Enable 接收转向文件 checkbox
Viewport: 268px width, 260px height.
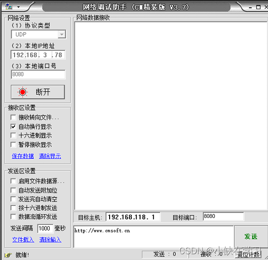(x=13, y=117)
